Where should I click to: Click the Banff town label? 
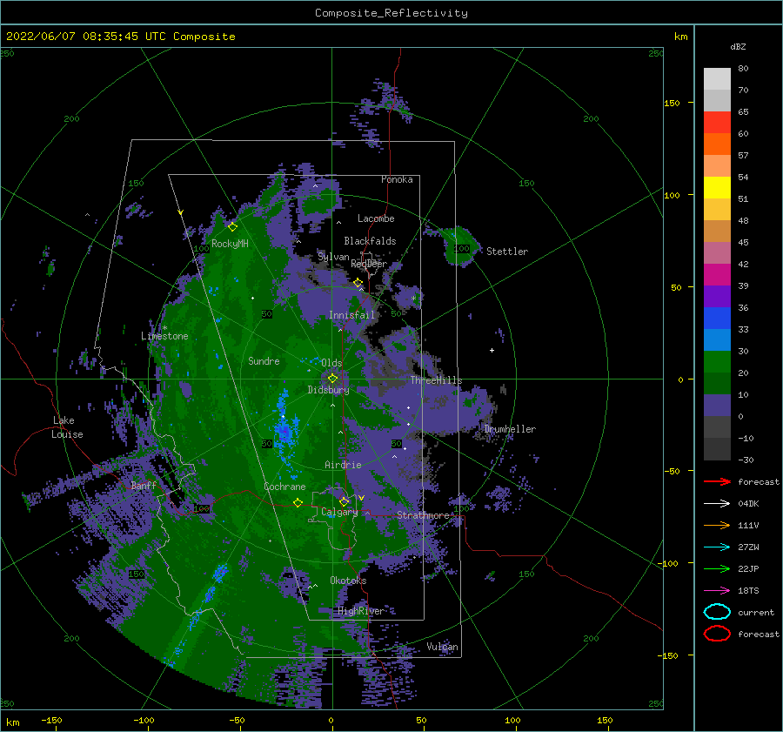144,485
